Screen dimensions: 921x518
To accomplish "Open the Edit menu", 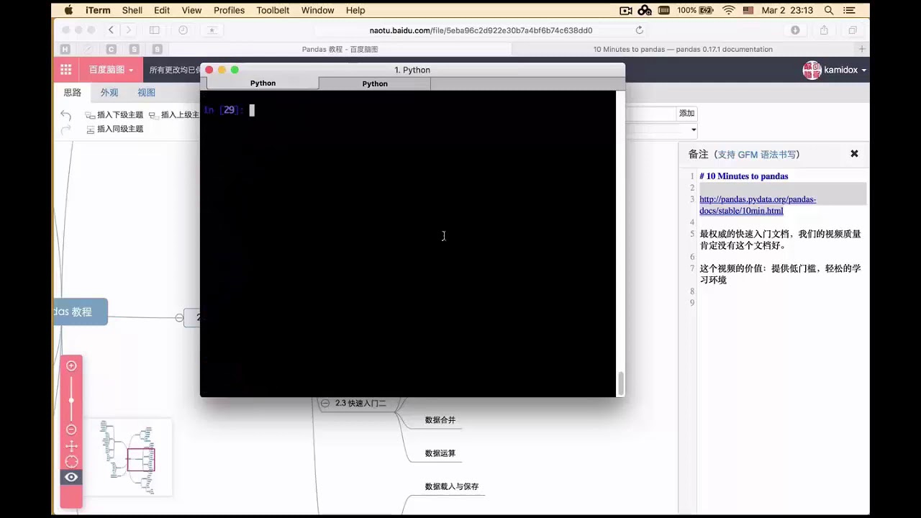I will pyautogui.click(x=162, y=10).
